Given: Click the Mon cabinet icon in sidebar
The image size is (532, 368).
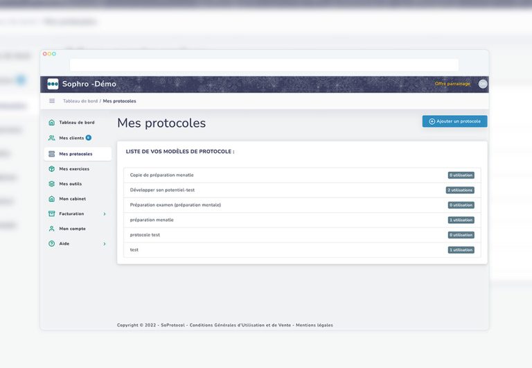Looking at the screenshot, I should pyautogui.click(x=52, y=199).
